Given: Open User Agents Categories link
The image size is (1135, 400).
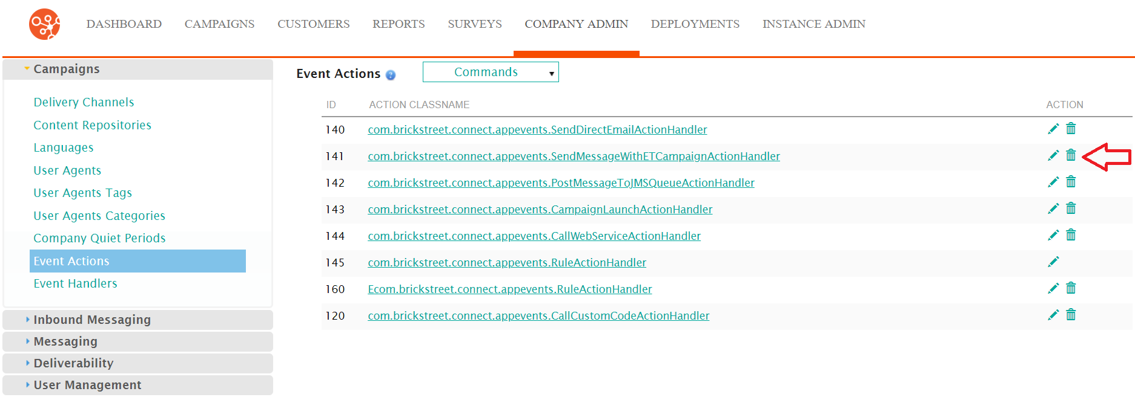Looking at the screenshot, I should [99, 216].
